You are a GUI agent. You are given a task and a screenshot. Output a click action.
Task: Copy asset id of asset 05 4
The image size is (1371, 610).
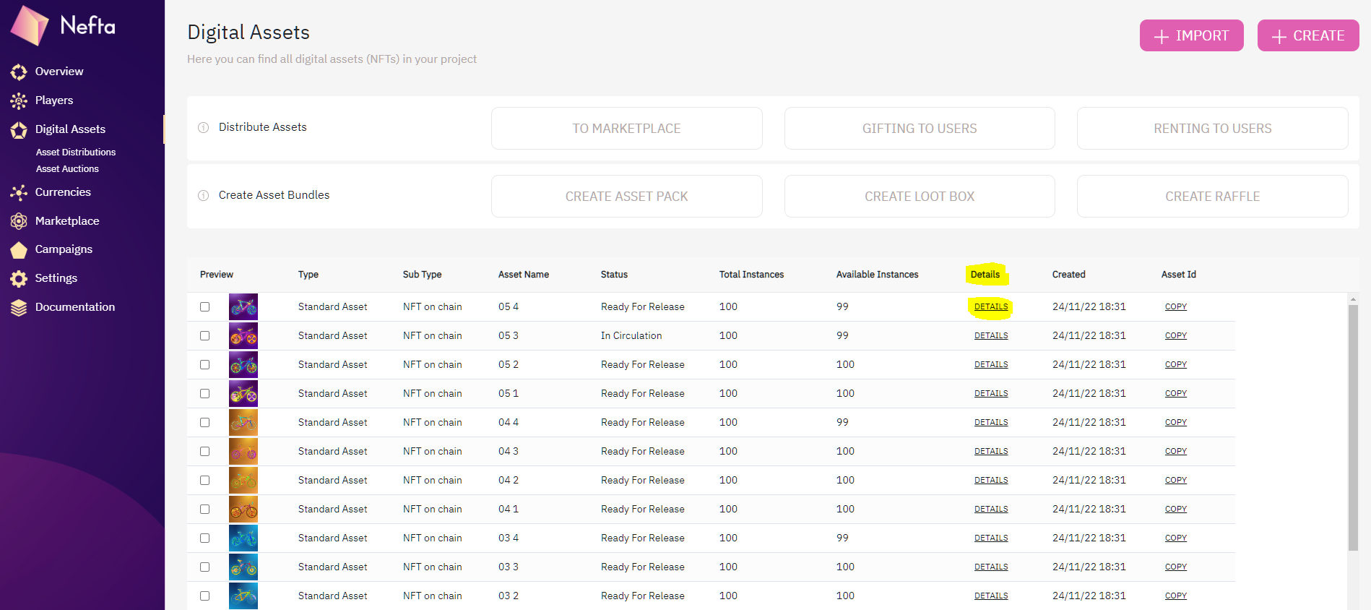coord(1176,307)
